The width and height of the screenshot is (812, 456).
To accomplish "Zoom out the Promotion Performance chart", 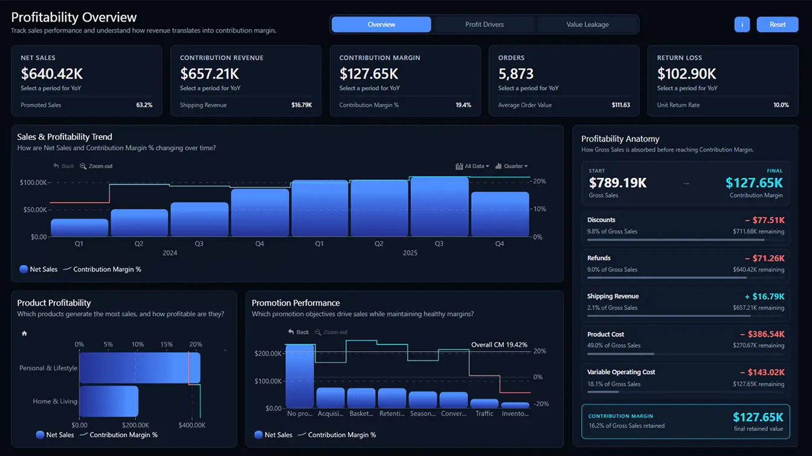I will coord(331,332).
